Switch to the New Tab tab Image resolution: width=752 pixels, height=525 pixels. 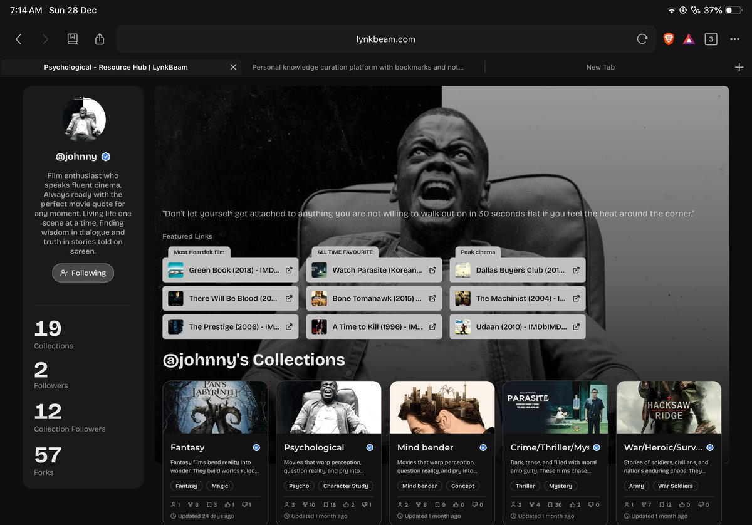[600, 67]
